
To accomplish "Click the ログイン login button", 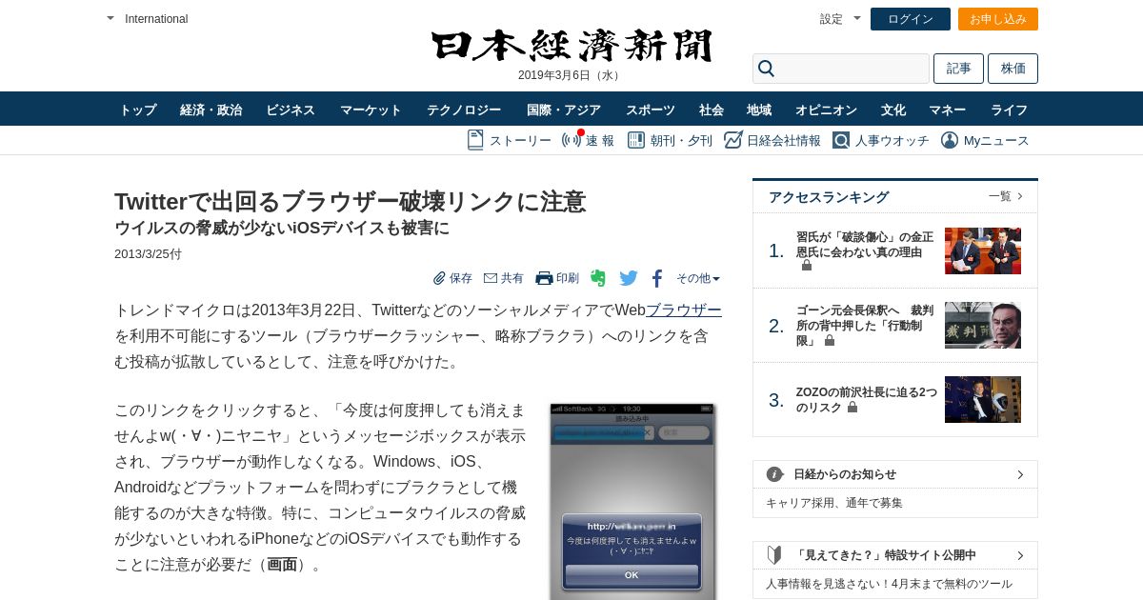I will point(911,19).
